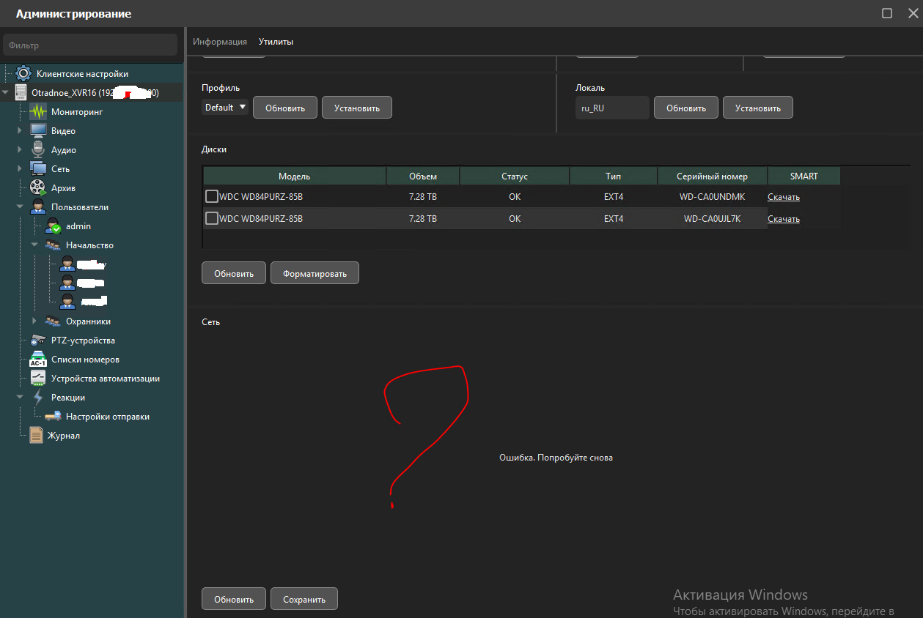Click the Списки номеров plate icon
Screen dimensions: 923x618
pyautogui.click(x=38, y=360)
